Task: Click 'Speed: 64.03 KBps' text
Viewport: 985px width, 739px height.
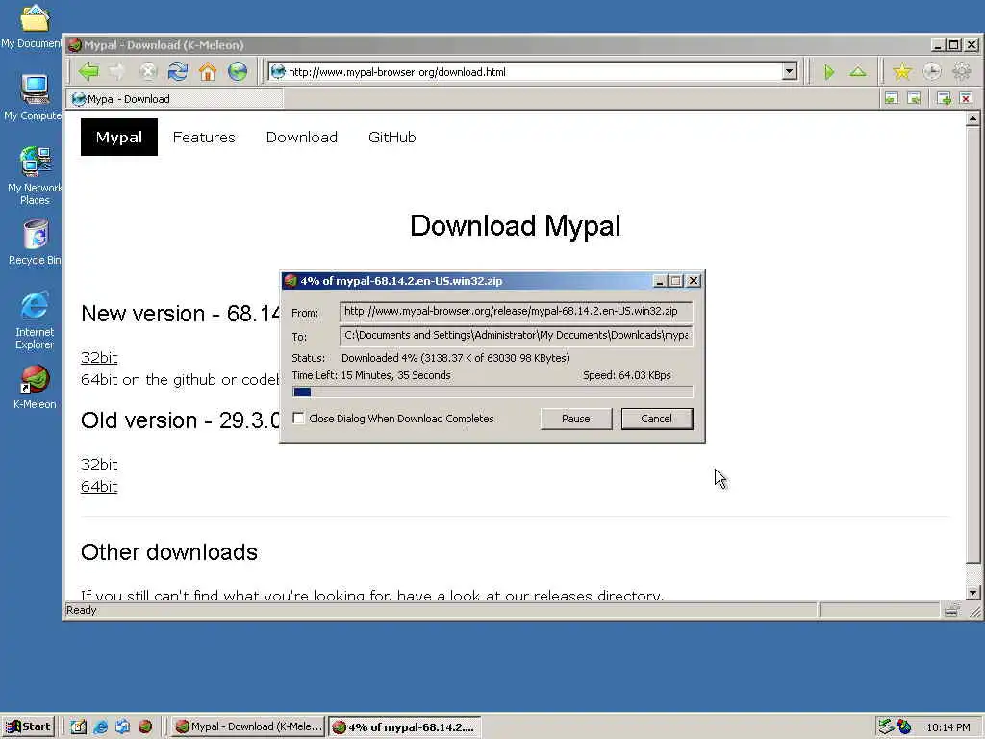Action: tap(627, 375)
